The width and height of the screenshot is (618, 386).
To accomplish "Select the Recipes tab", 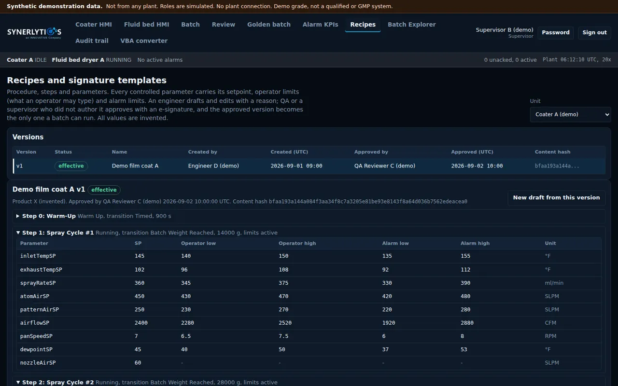I will (x=363, y=25).
